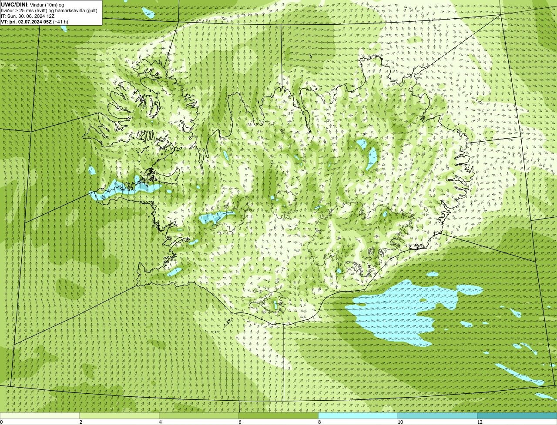Viewport: 557px width, 425px height.
Task: Click the 6–8 dark green legend swatch
Action: [x=279, y=416]
